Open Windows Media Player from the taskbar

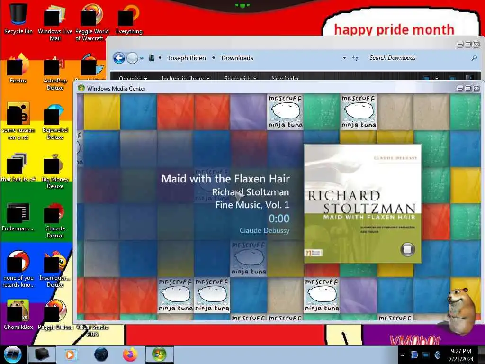click(x=71, y=355)
